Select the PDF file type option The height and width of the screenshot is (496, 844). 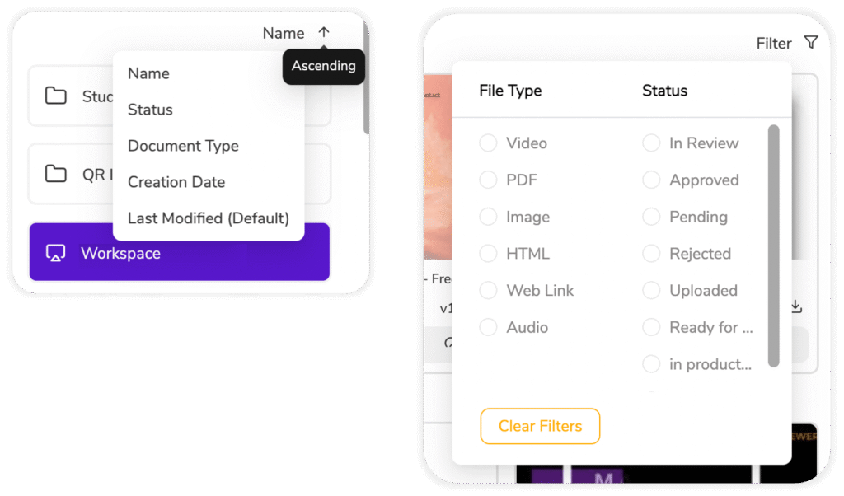click(x=489, y=180)
